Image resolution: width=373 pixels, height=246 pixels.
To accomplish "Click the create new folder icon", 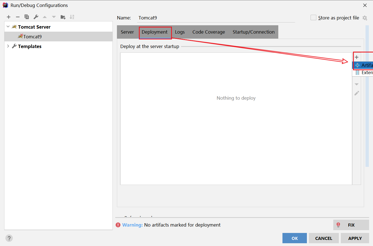I will click(x=63, y=17).
